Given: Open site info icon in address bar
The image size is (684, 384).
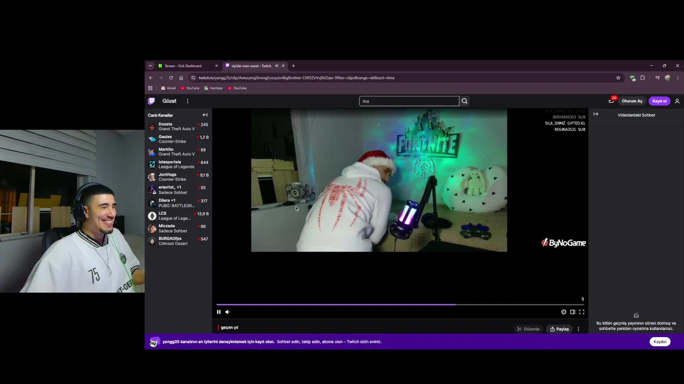Looking at the screenshot, I should click(193, 78).
